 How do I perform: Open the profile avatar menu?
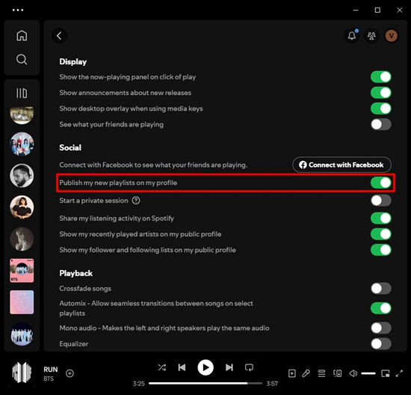pyautogui.click(x=391, y=35)
